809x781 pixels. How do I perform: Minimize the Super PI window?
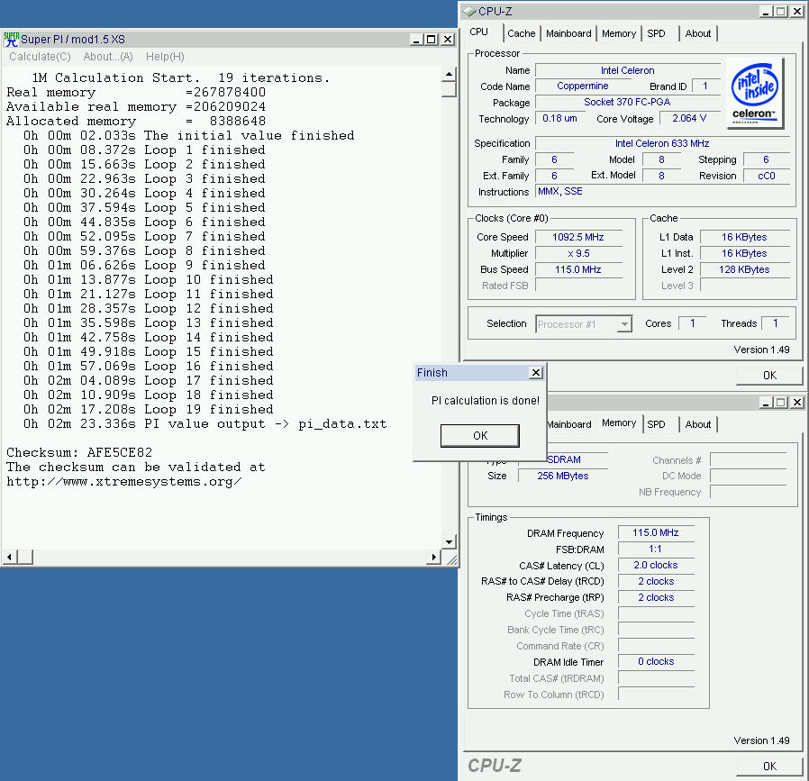pos(416,40)
